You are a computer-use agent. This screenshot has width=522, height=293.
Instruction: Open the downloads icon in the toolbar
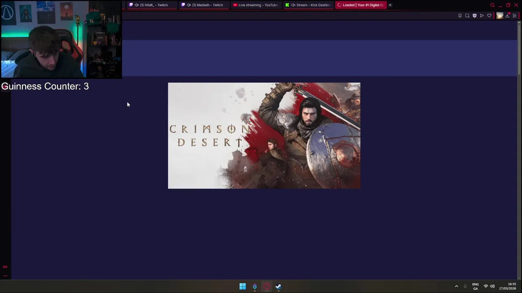click(x=507, y=15)
